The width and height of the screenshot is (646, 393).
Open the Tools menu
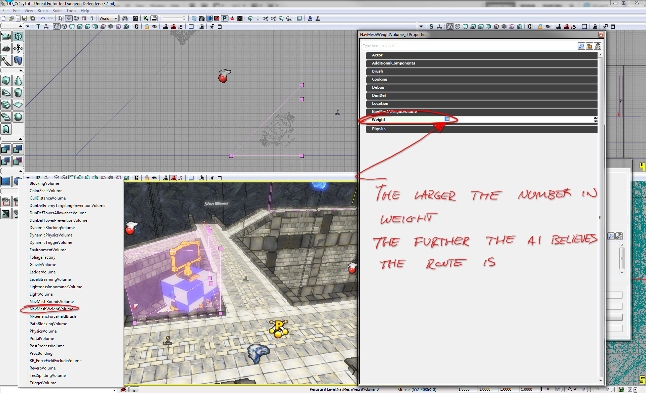click(71, 11)
